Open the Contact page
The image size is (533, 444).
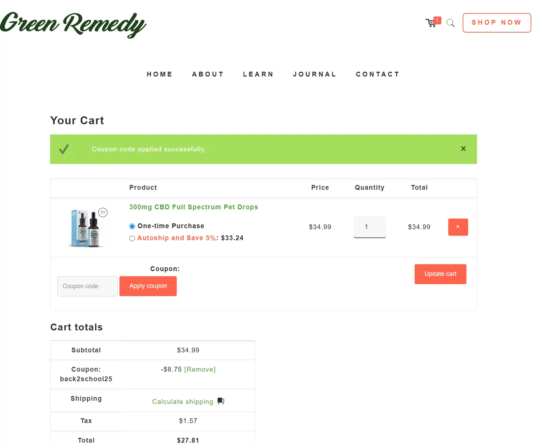[x=378, y=74]
